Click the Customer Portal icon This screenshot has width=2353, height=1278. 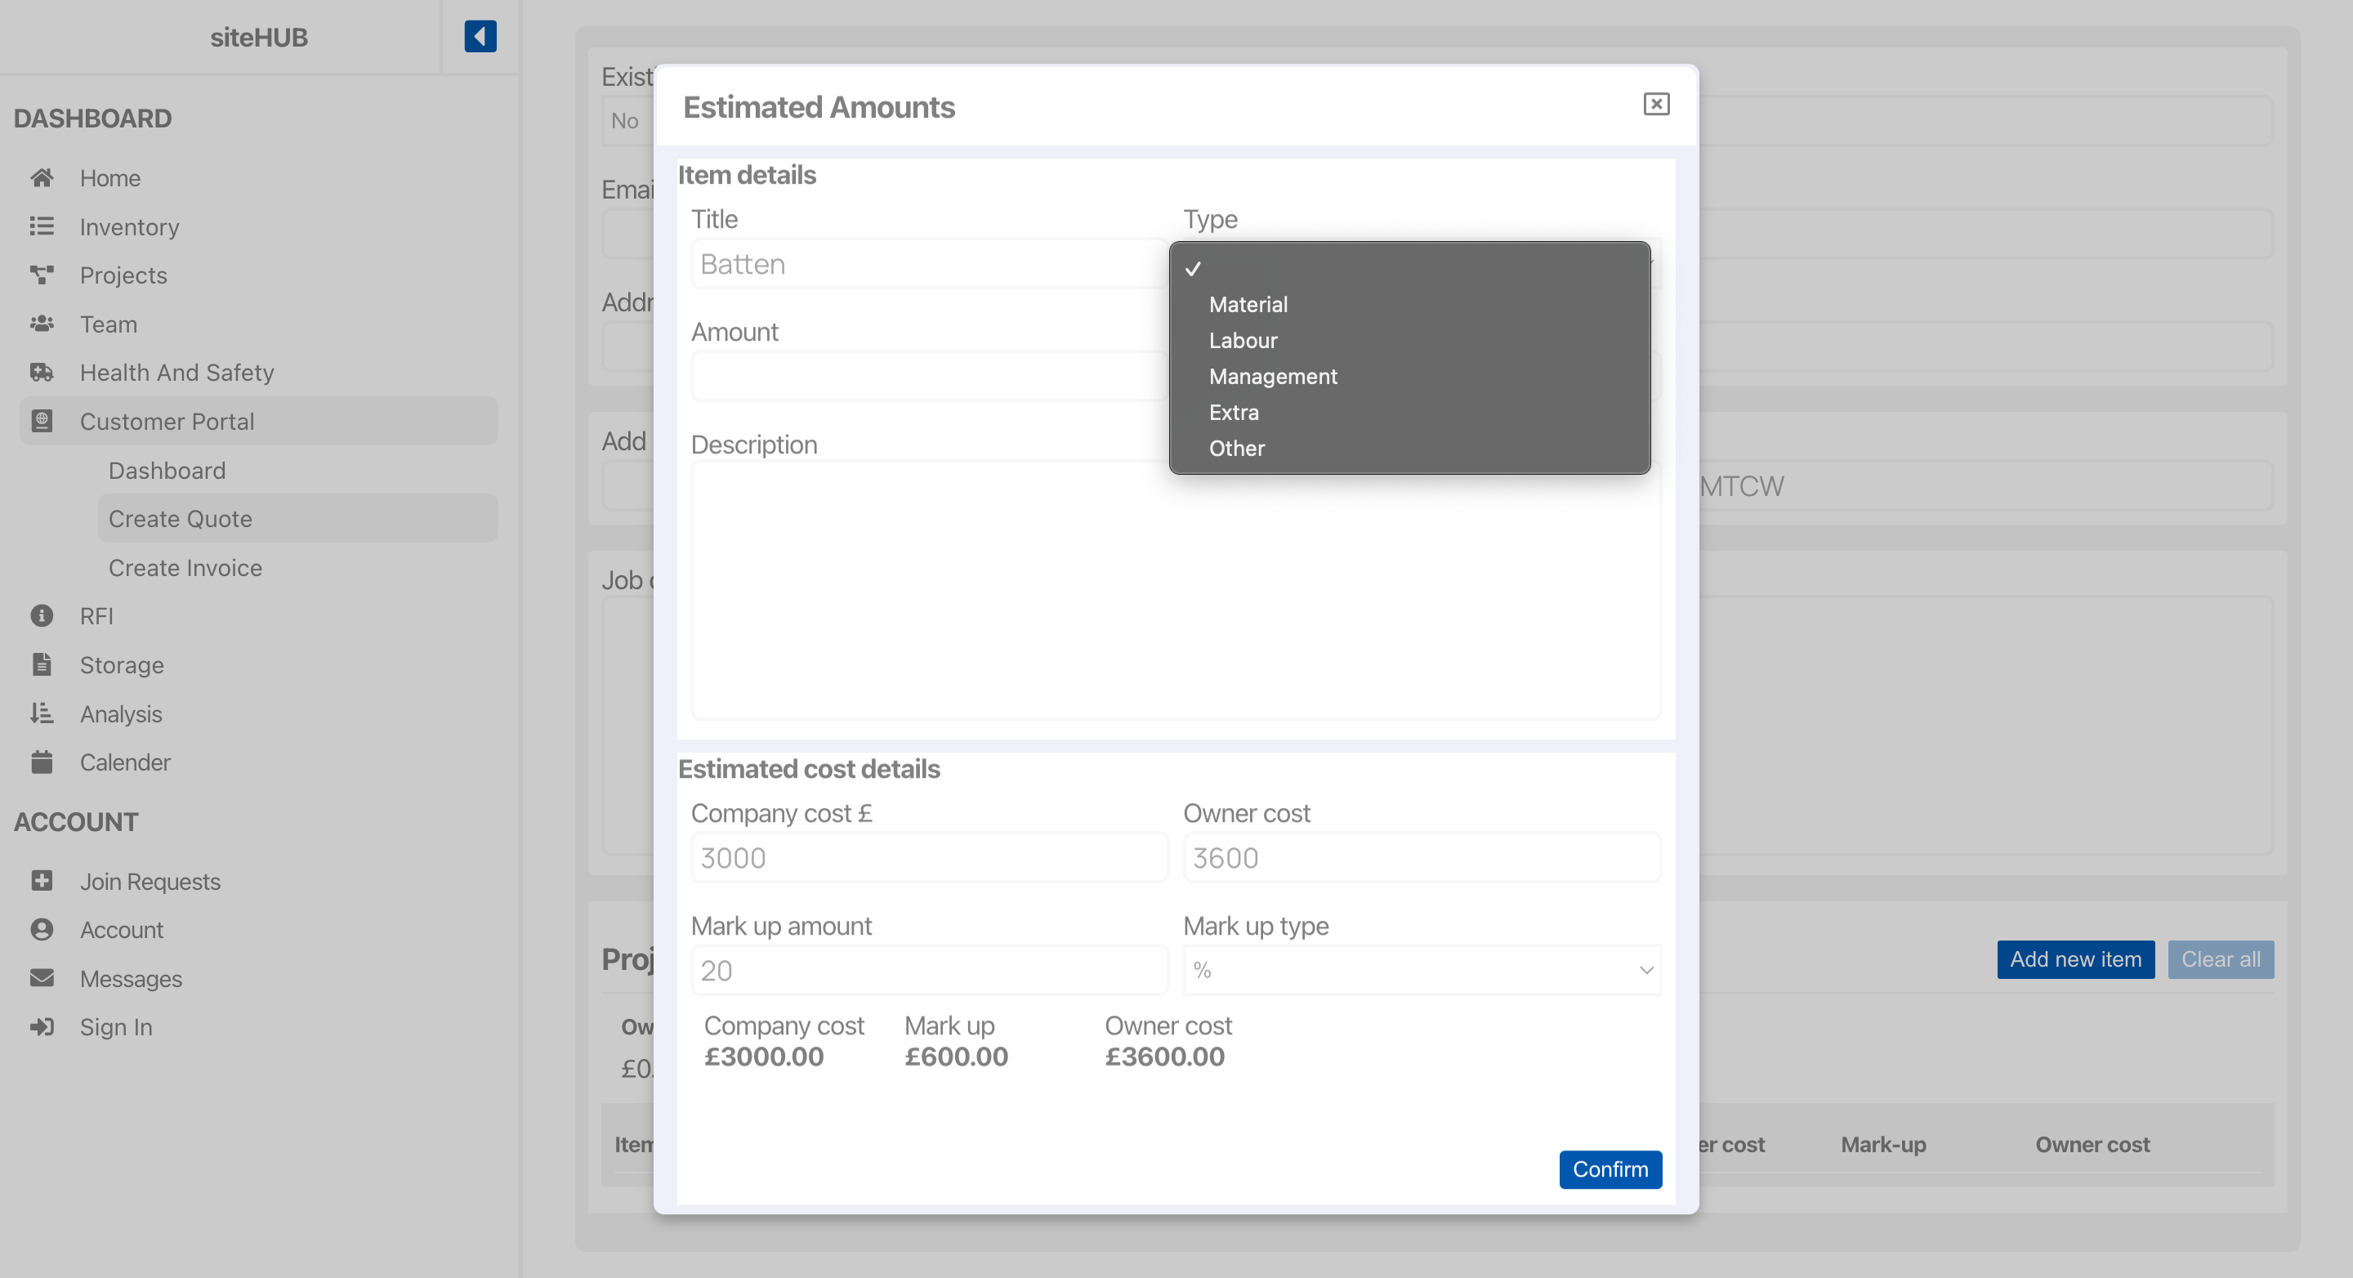(x=42, y=420)
